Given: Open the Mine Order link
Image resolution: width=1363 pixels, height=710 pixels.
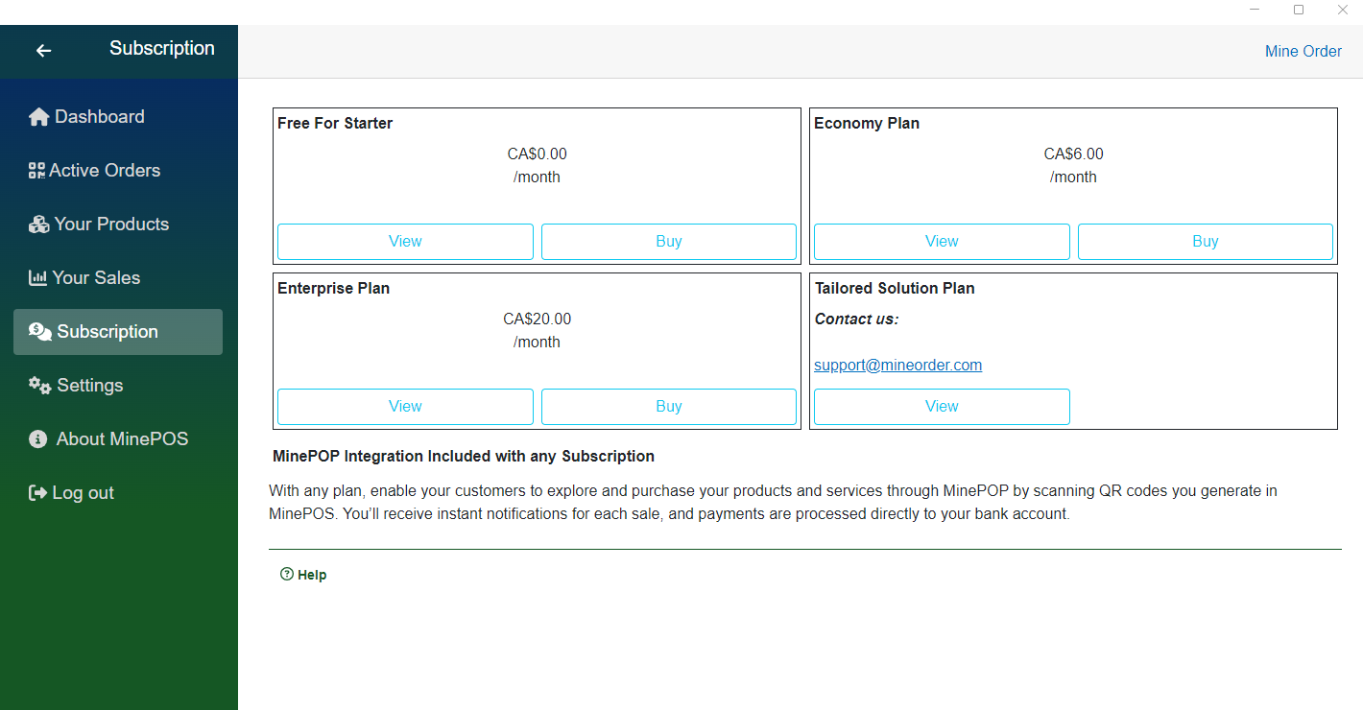Looking at the screenshot, I should (x=1303, y=52).
